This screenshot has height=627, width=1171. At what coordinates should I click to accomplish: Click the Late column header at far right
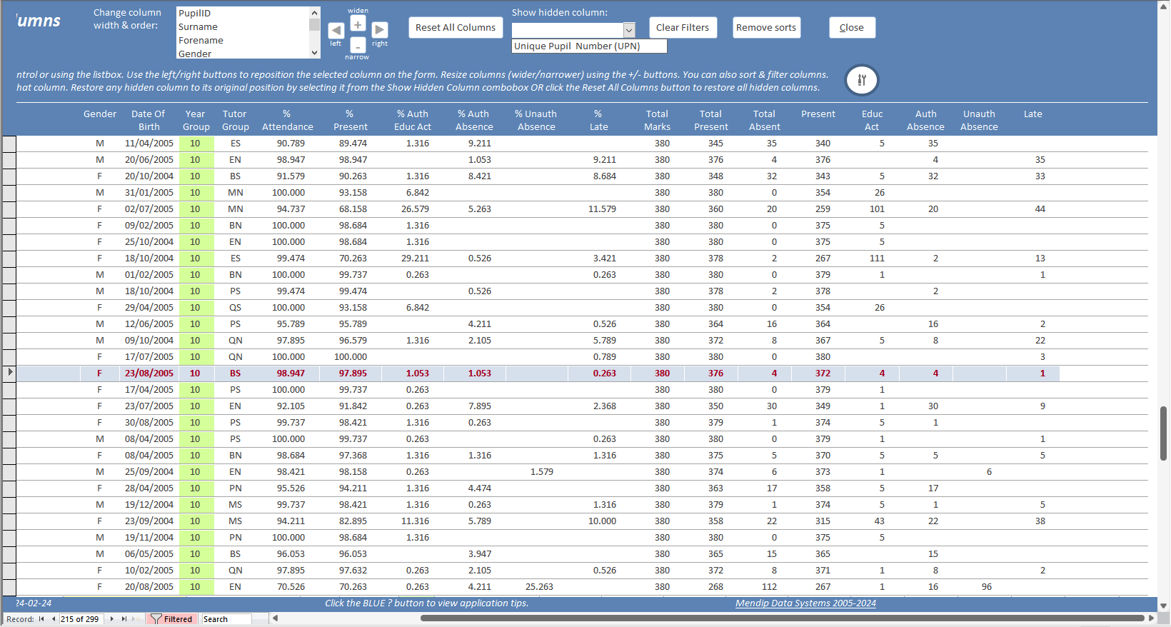(x=1033, y=114)
